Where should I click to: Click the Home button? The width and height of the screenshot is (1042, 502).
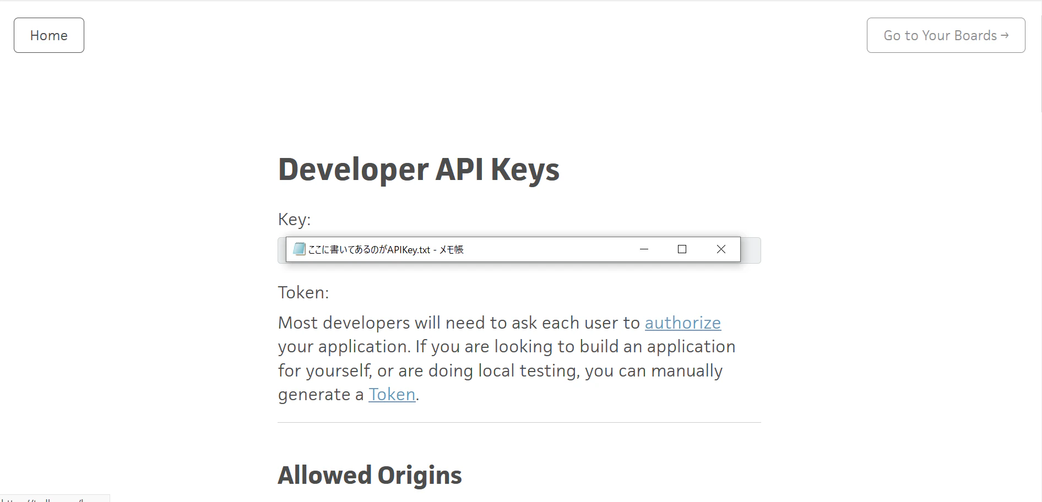tap(49, 35)
